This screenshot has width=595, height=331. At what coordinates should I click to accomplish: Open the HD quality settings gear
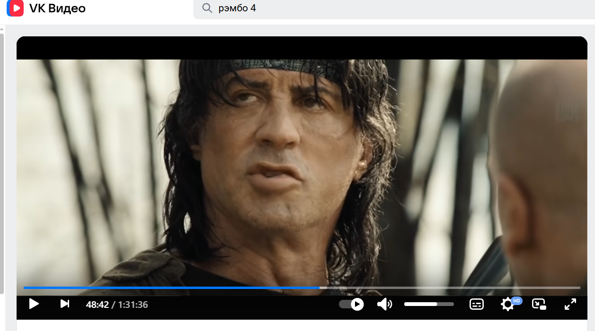[508, 304]
